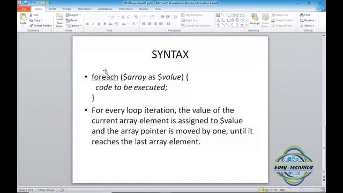Increase font size with grow font icon
Viewport: 343px width, 193px height.
point(123,17)
